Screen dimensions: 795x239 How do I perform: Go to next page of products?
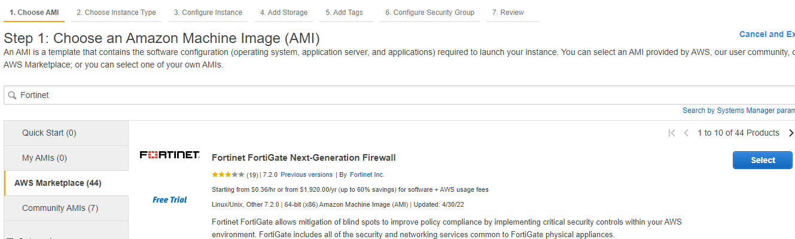[x=791, y=133]
